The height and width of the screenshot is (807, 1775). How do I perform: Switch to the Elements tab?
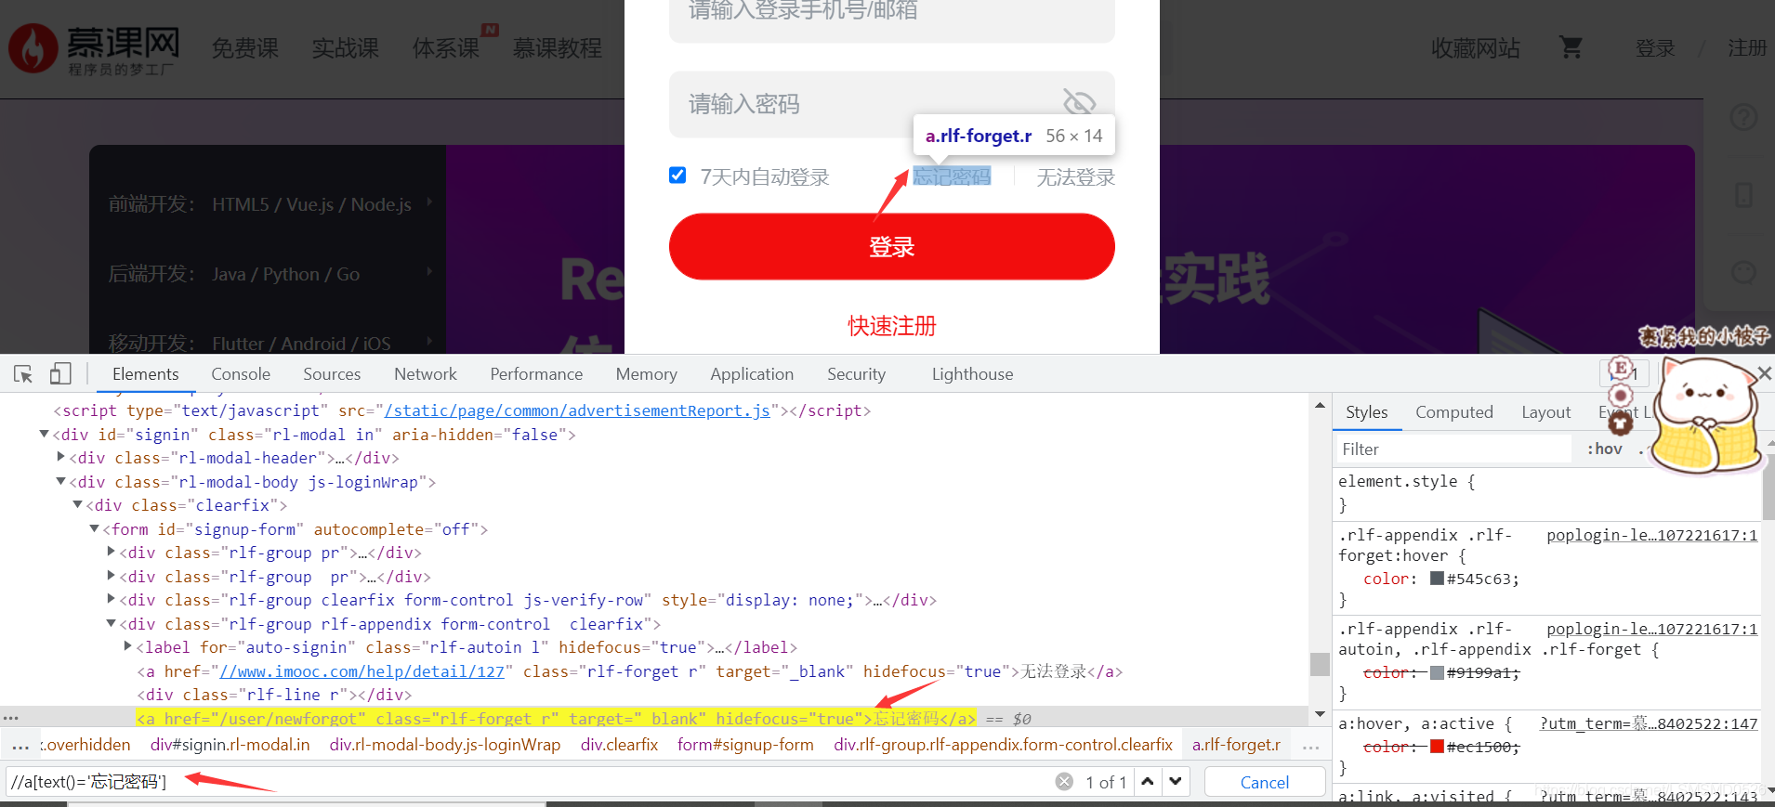point(145,374)
